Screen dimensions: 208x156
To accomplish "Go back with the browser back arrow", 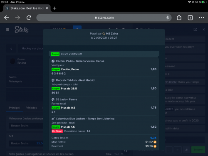I will [7, 17].
